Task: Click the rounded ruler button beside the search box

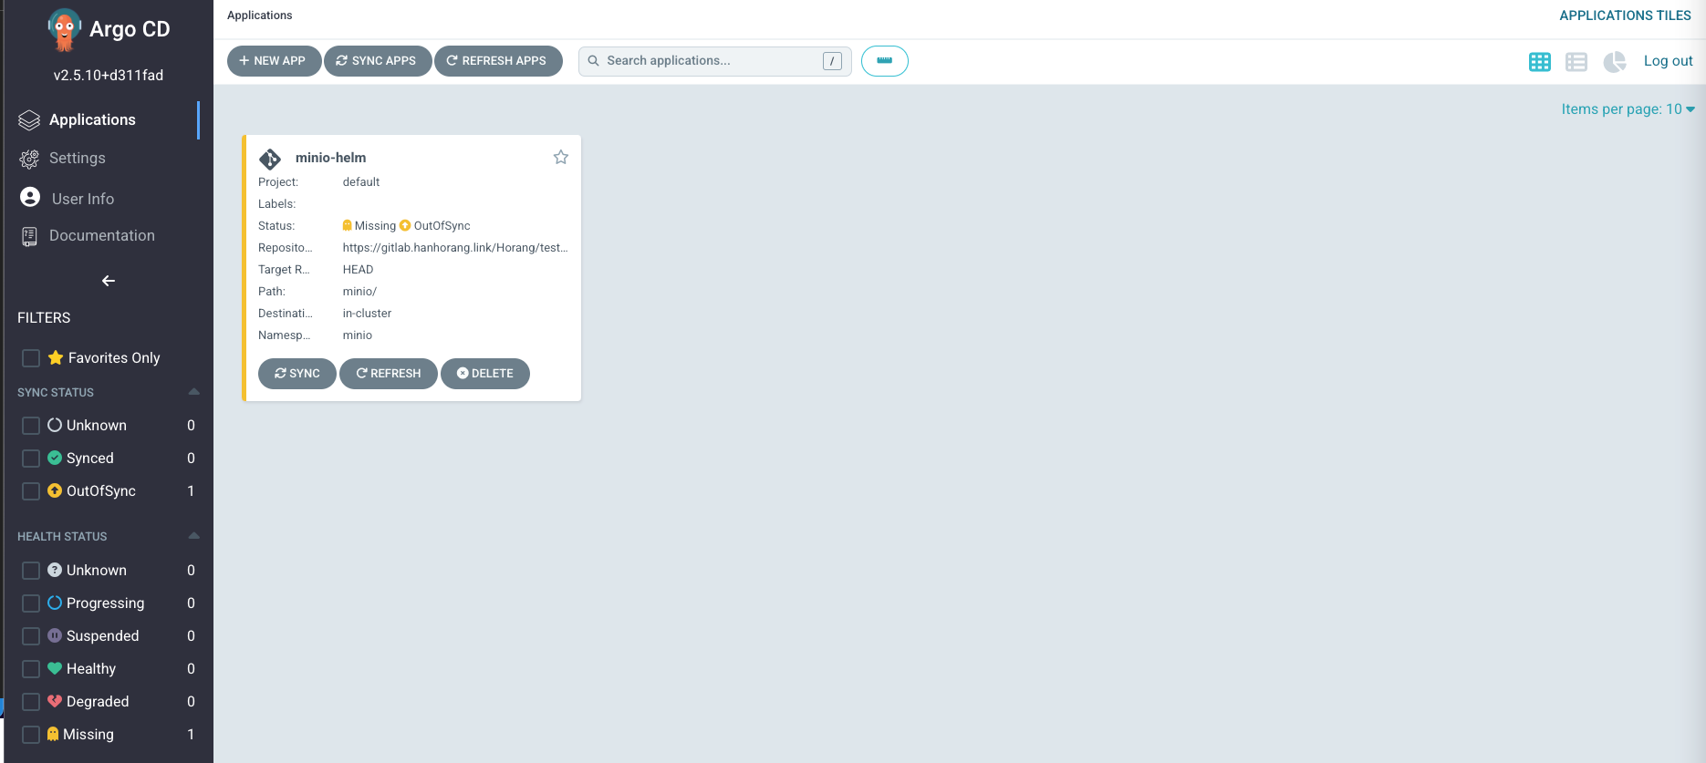Action: point(884,61)
